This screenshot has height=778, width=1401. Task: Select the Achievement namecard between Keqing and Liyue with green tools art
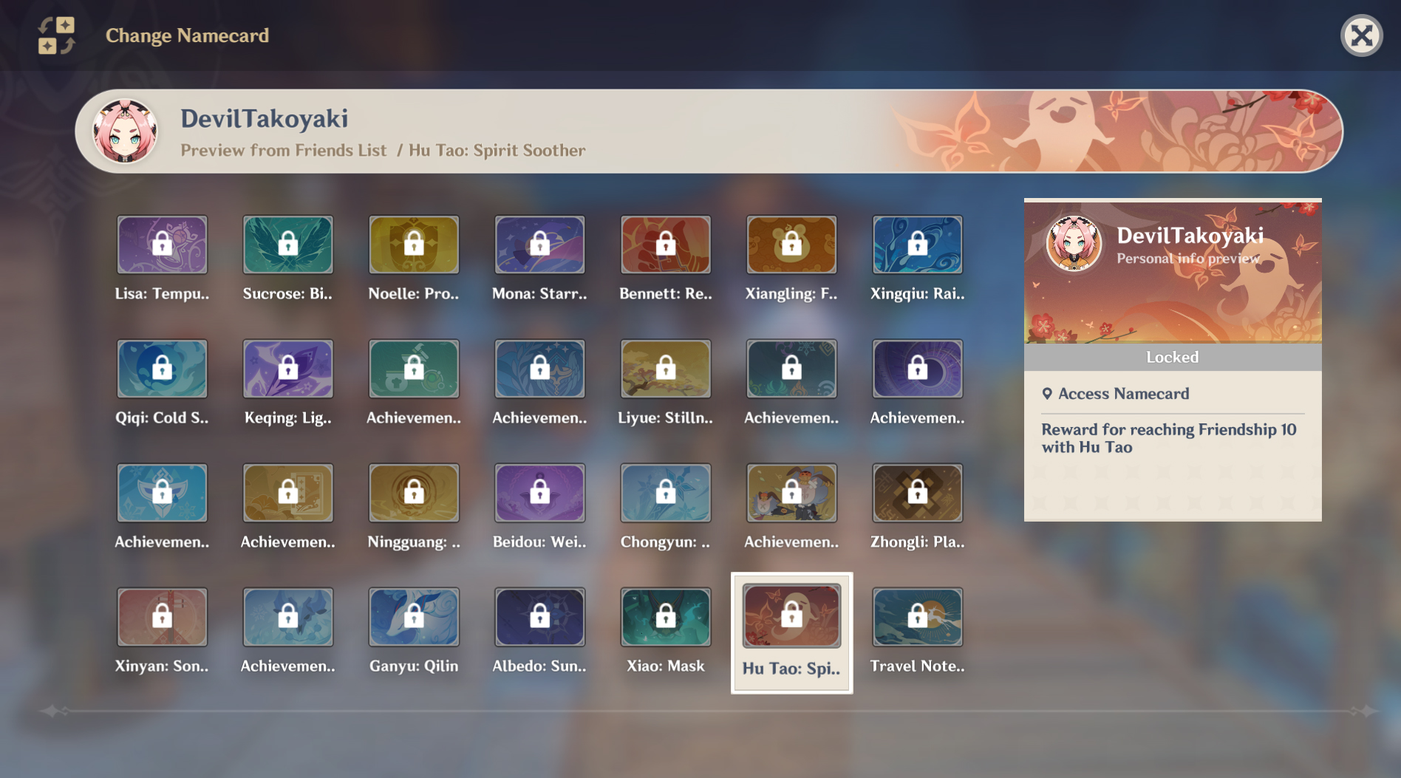pyautogui.click(x=414, y=369)
